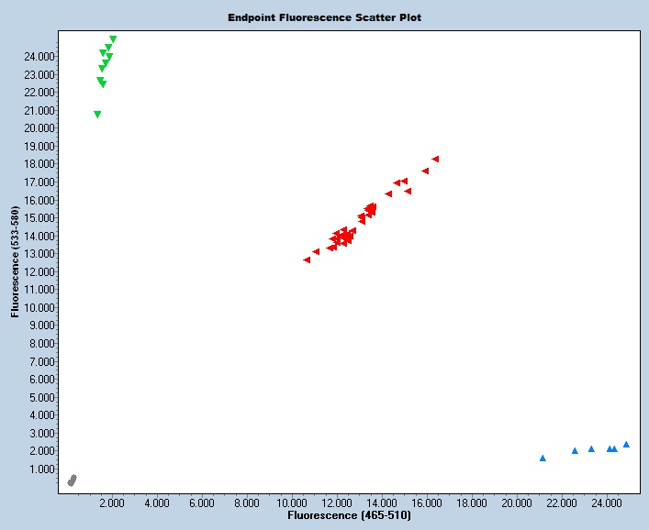This screenshot has height=530, width=649.
Task: Click the dense center of the red cluster
Action: pos(342,237)
